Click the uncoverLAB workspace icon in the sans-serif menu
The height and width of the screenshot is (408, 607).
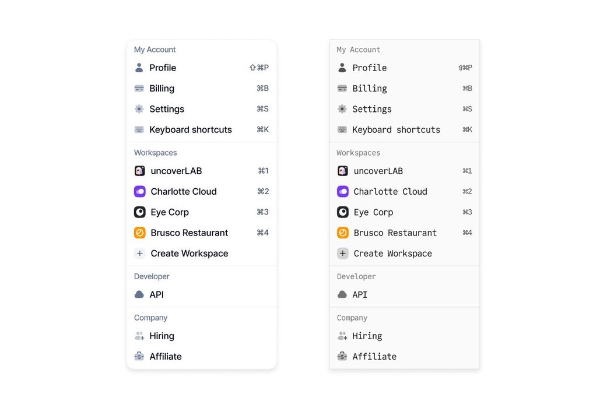click(x=139, y=171)
